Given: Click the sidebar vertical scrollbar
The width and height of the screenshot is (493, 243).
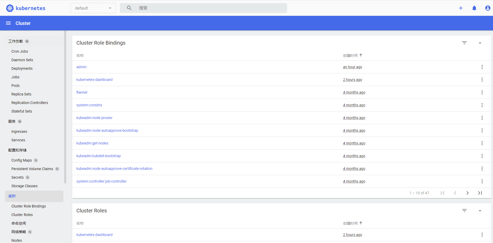Looking at the screenshot, I should tap(65, 107).
